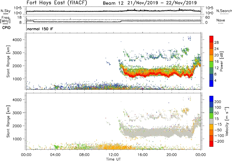The height and width of the screenshot is (161, 232).
Task: Click velocity scale value '-15'
Action: pos(218,124)
